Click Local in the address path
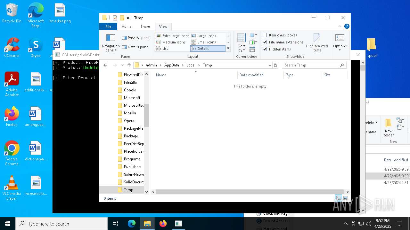This screenshot has width=410, height=230. (x=191, y=65)
